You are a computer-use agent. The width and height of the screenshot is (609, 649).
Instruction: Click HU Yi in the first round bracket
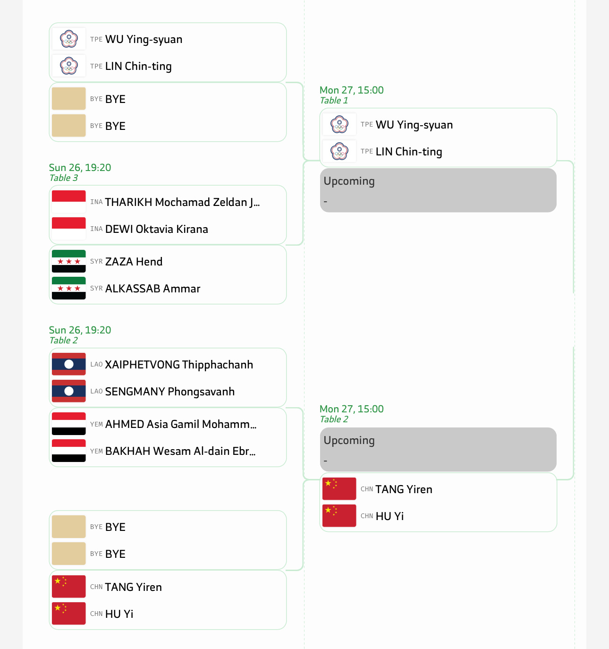pyautogui.click(x=119, y=614)
